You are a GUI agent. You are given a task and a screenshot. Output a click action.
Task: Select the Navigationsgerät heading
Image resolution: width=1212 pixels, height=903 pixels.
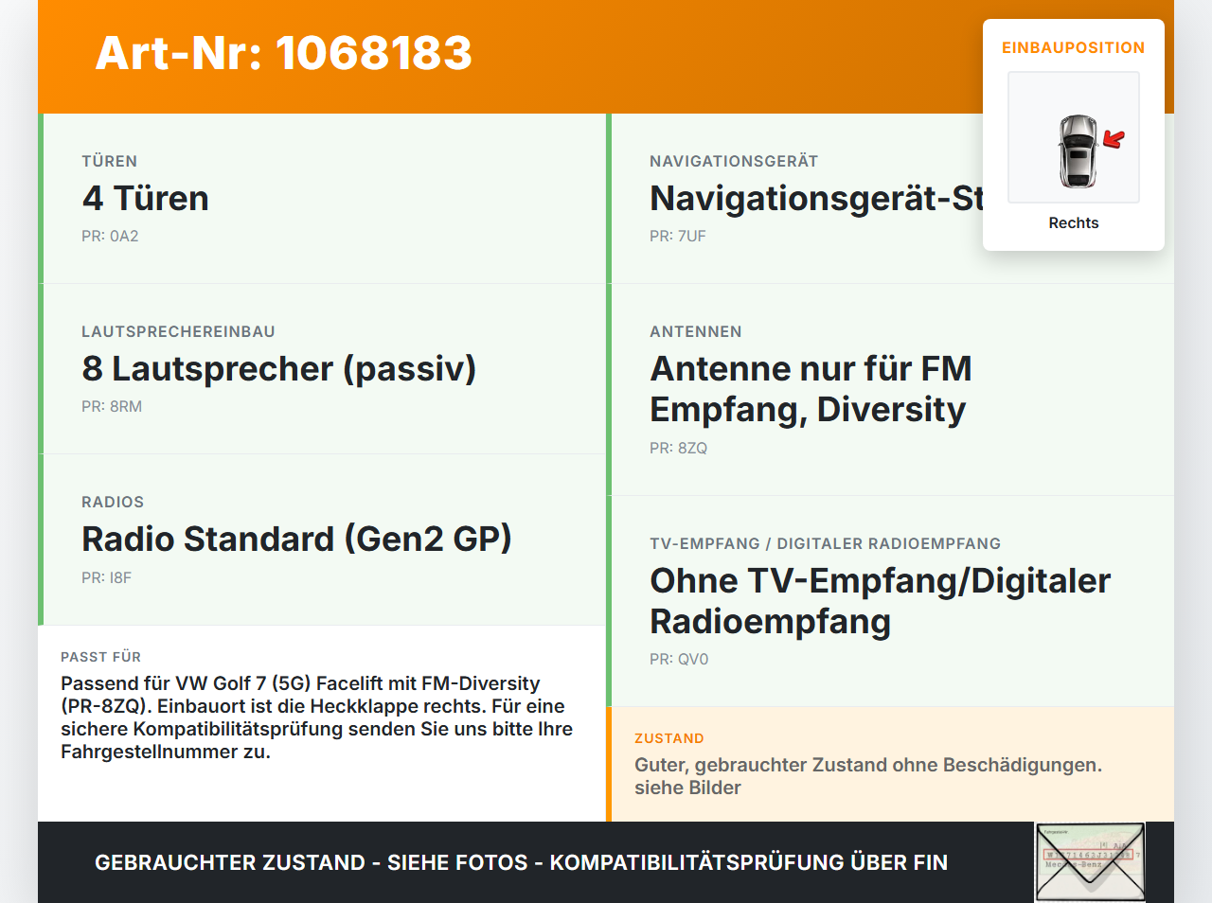[816, 199]
